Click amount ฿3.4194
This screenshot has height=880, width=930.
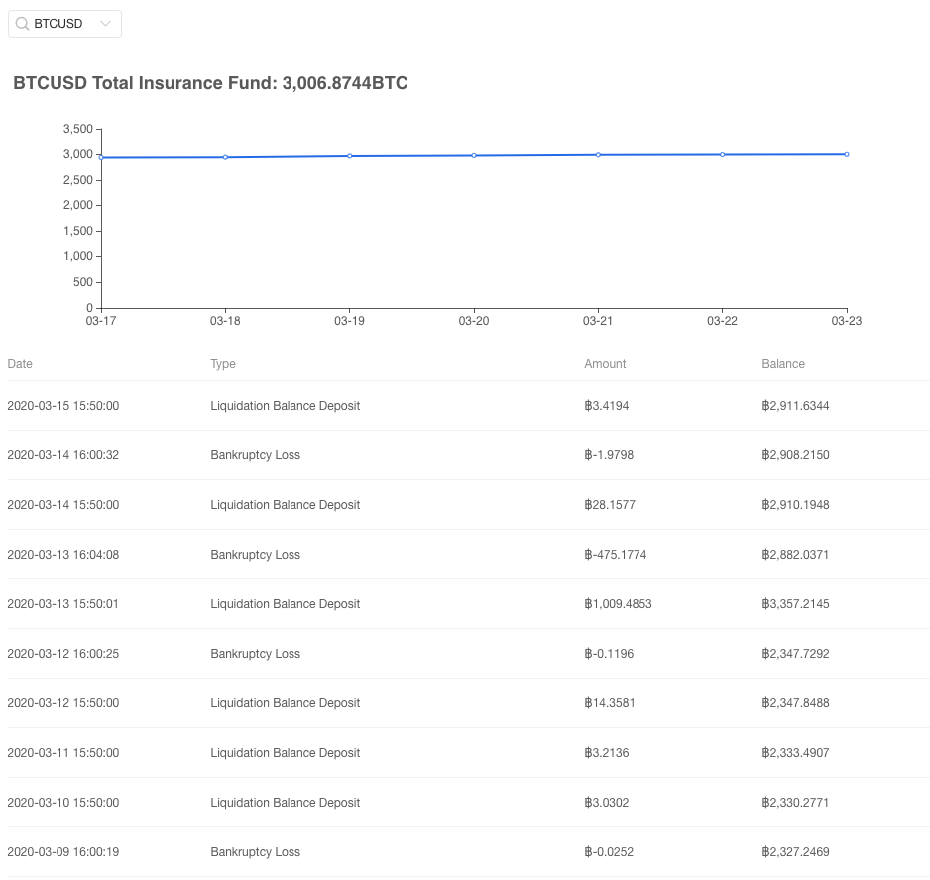pyautogui.click(x=606, y=406)
